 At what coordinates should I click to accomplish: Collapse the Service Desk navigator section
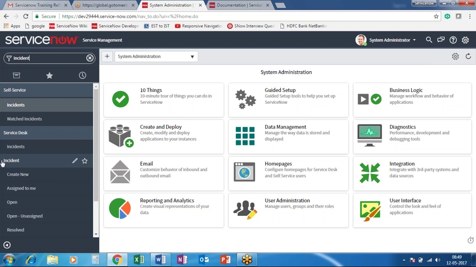[x=46, y=133]
